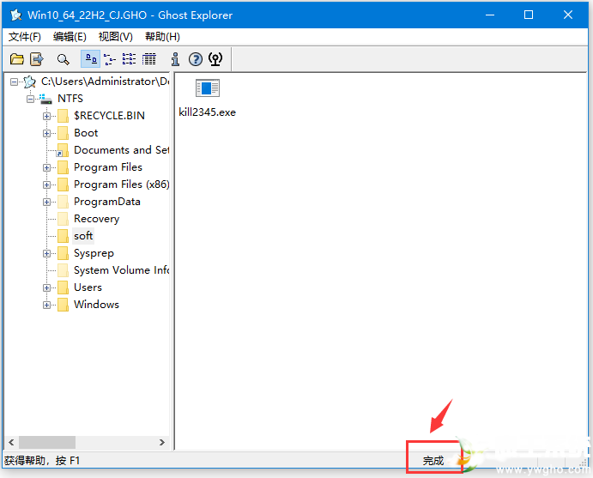Screen dimensions: 593x478
Task: Select the $RECYCLE.BIN tree folder
Action: (x=109, y=115)
